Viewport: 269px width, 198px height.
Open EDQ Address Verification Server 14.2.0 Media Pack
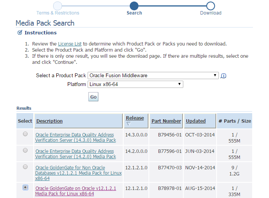75,154
